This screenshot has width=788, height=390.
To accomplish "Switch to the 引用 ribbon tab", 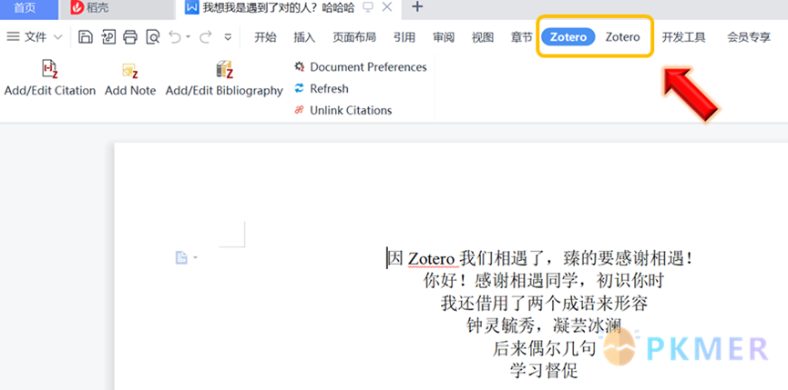I will pos(404,37).
